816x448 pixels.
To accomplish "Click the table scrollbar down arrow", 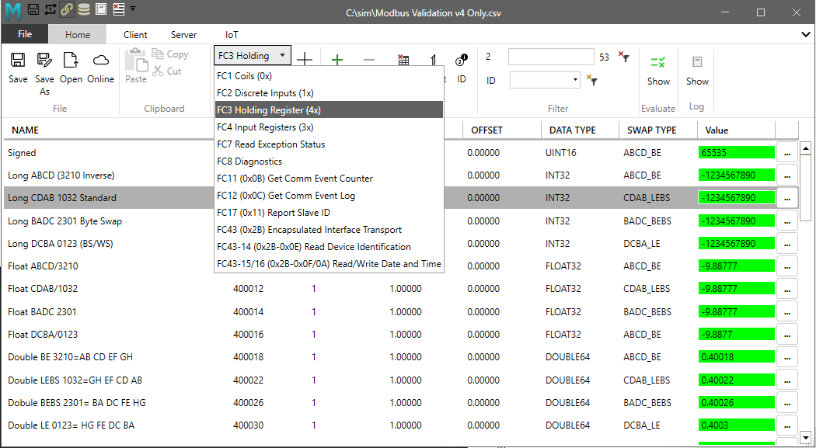I will click(806, 438).
